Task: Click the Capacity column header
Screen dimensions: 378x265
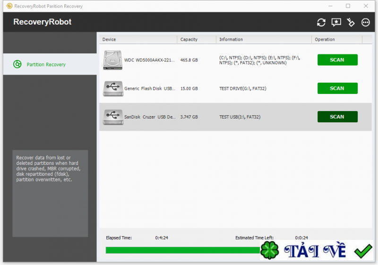Action: (x=197, y=39)
